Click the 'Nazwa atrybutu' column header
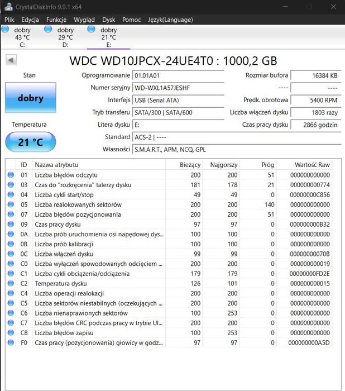The height and width of the screenshot is (391, 345). (99, 165)
